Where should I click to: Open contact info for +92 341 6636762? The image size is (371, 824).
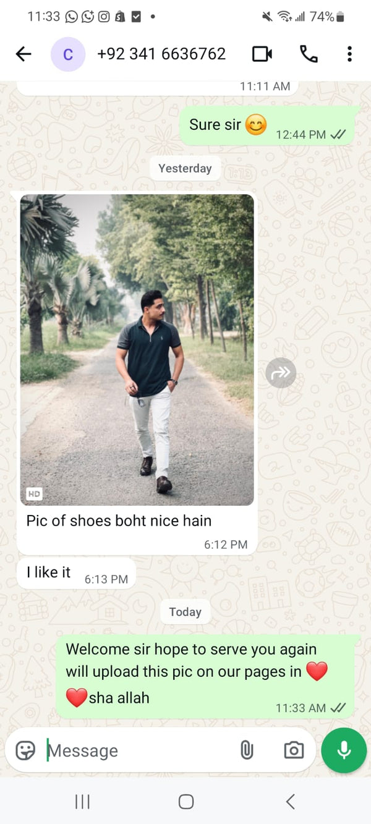[161, 54]
